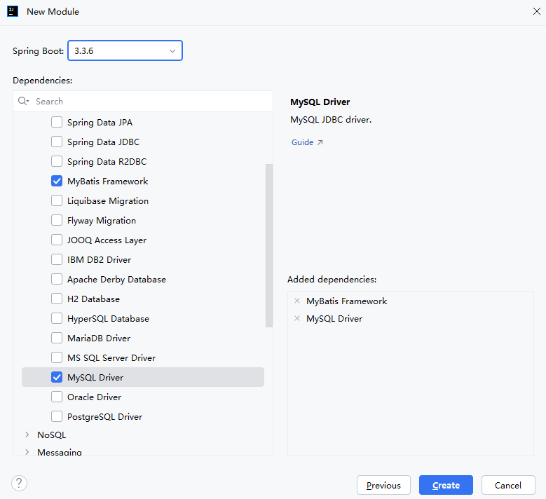Select MySQL Driver in added dependencies list
Screen dimensions: 546x499
coord(334,319)
